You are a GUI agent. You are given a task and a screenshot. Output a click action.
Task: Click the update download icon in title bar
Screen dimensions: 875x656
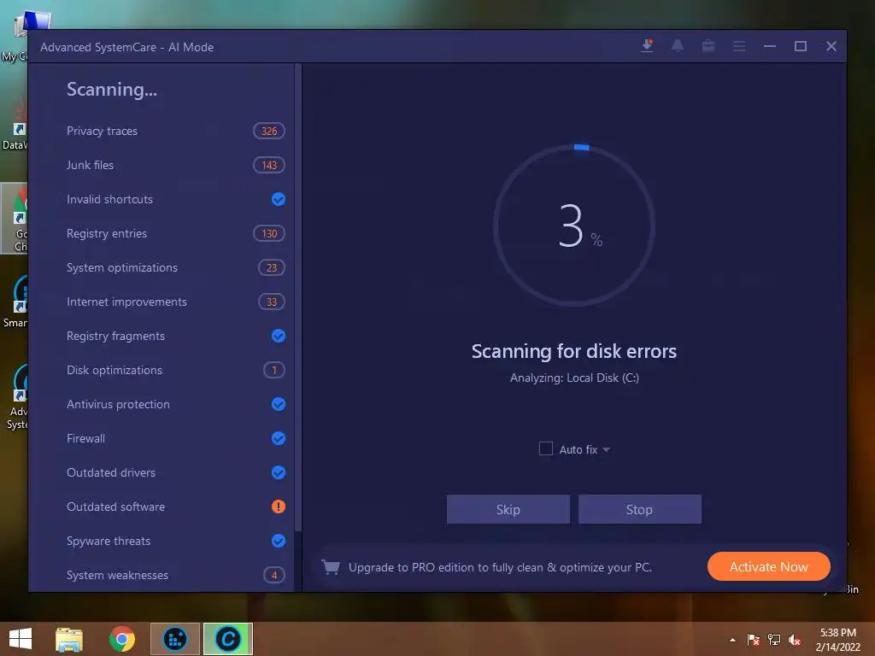pos(648,46)
